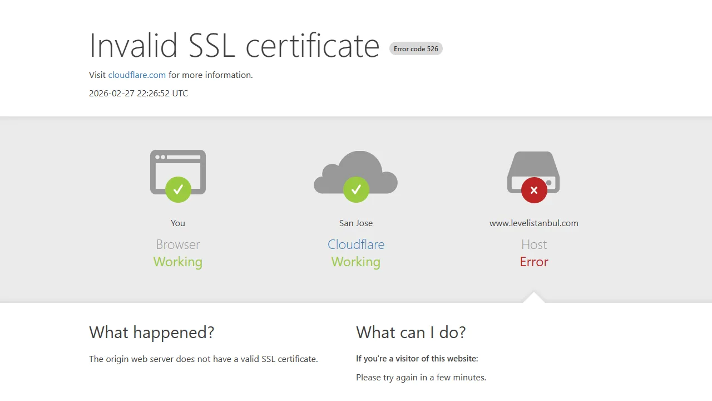Click the What can I do? heading

(x=411, y=332)
